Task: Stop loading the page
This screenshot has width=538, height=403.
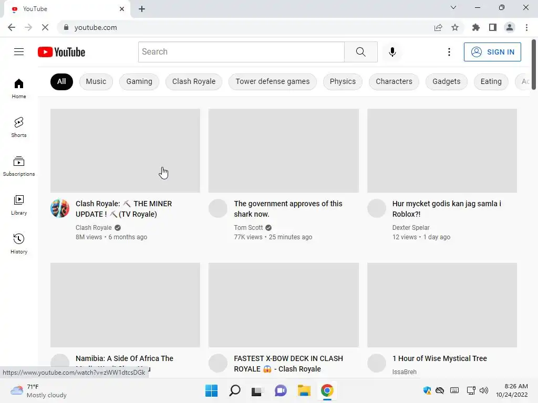Action: [x=45, y=27]
